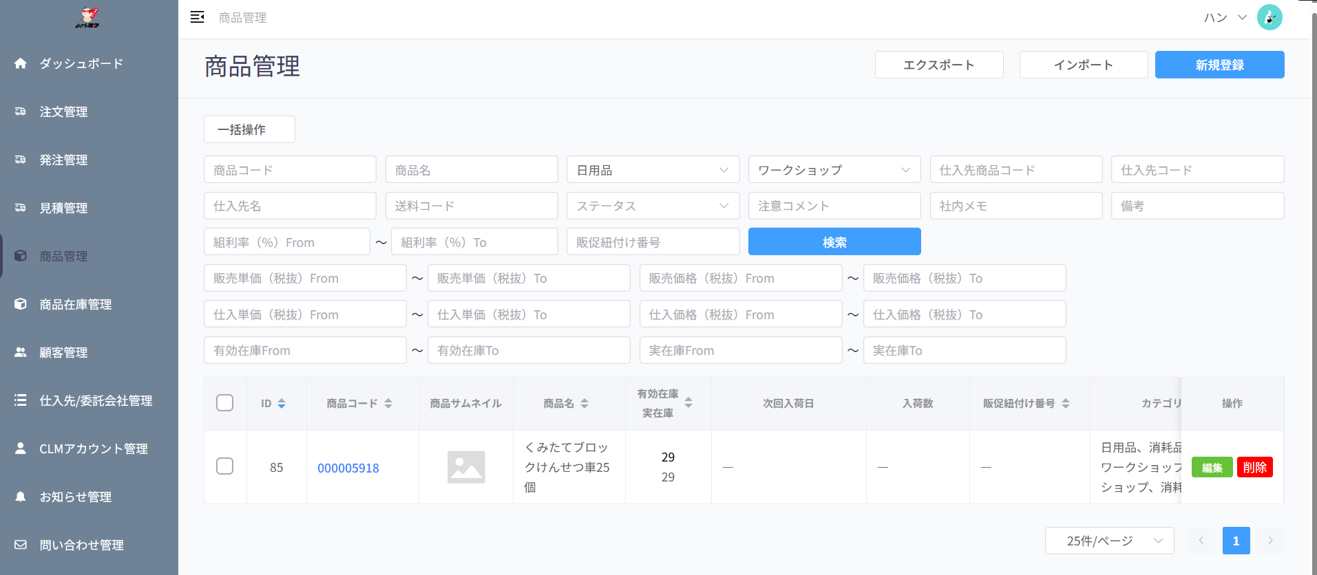Open product code link 000005918
This screenshot has height=575, width=1317.
pos(348,468)
